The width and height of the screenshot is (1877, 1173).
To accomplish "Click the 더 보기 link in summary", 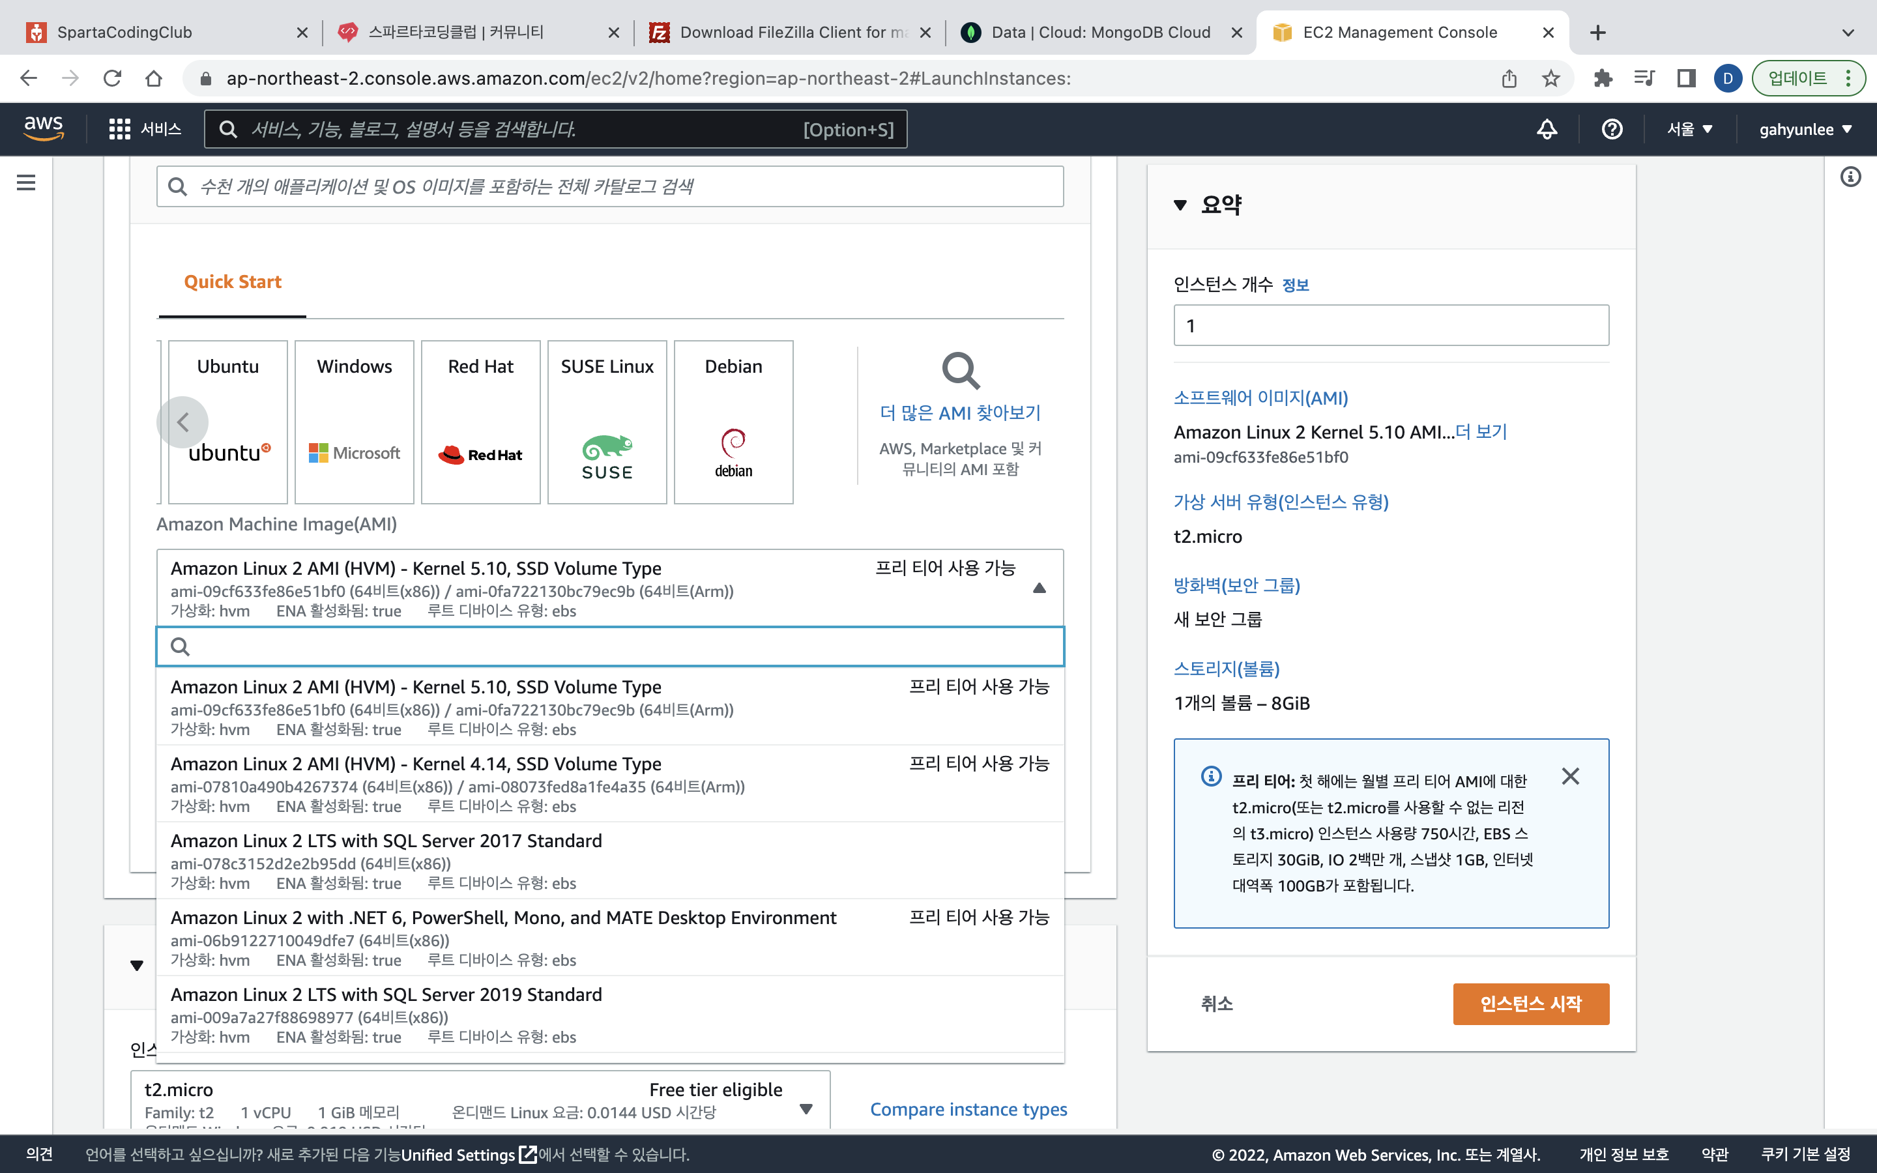I will pos(1481,432).
